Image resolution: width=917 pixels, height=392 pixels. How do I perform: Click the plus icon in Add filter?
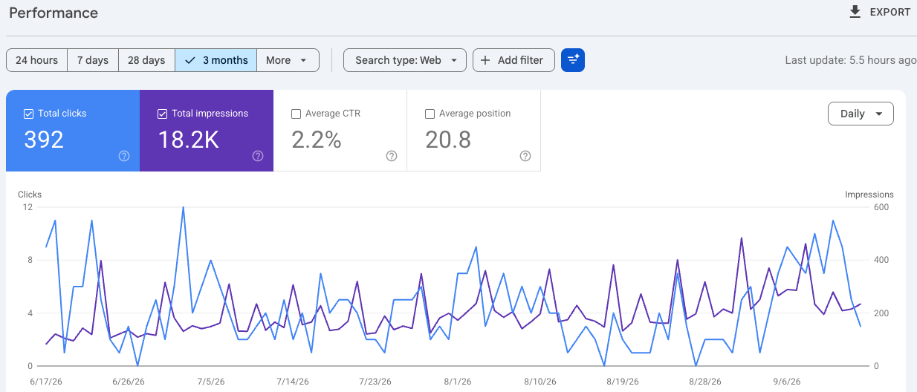point(485,60)
